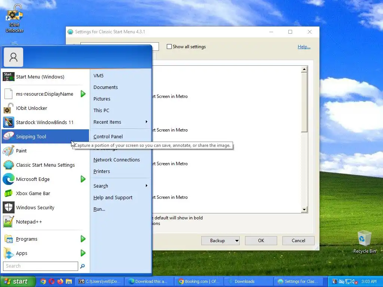Switch to Edge 'Download this a...' taskbar window
Image resolution: width=383 pixels, height=287 pixels.
coord(149,281)
